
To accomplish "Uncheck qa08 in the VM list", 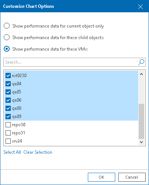I will tap(8, 108).
